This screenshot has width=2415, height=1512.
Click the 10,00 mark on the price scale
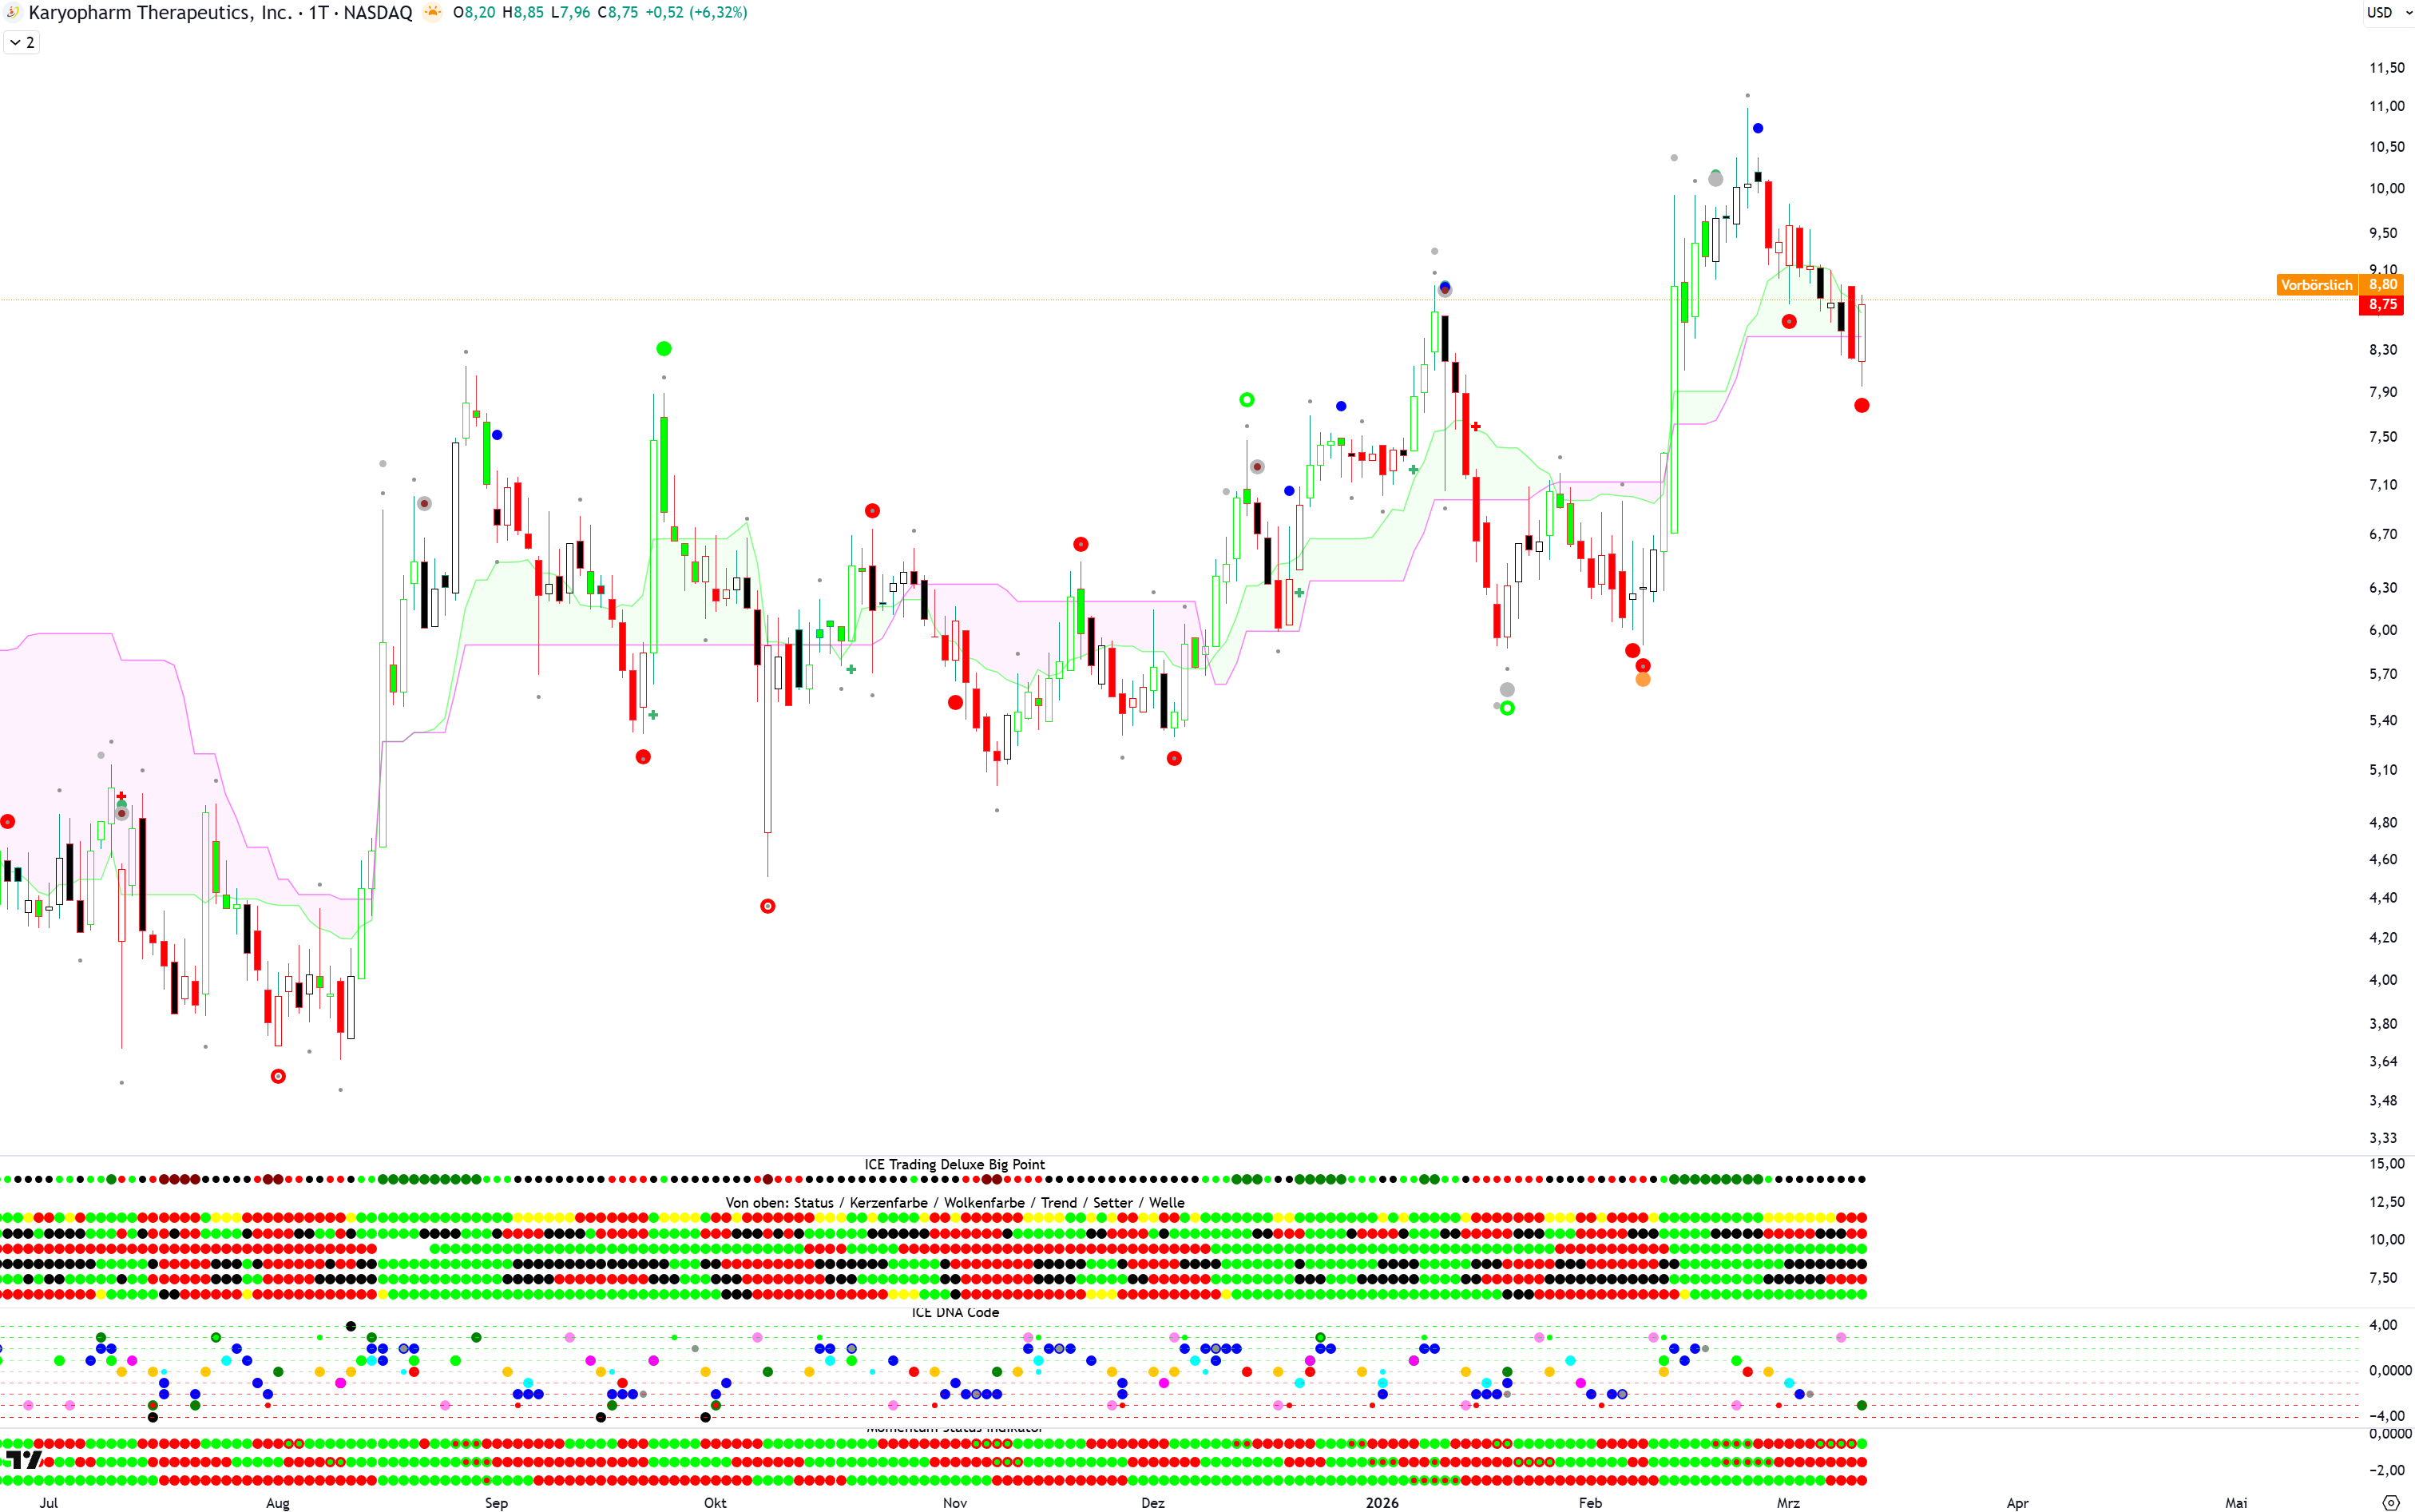coord(2386,188)
